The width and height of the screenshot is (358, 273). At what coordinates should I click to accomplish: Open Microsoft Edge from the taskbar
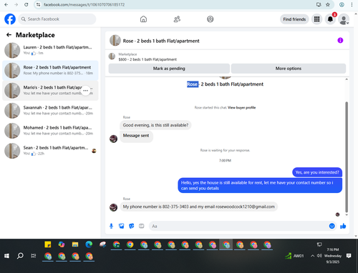coord(89,244)
